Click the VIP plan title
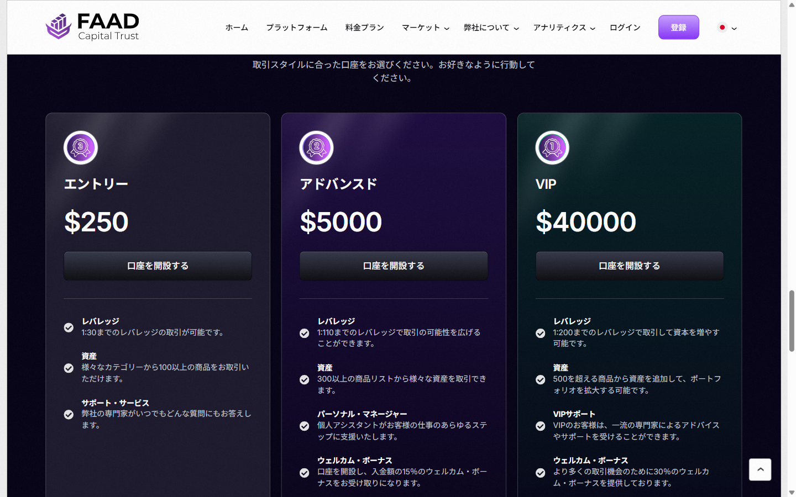Viewport: 796px width, 497px height. point(546,184)
